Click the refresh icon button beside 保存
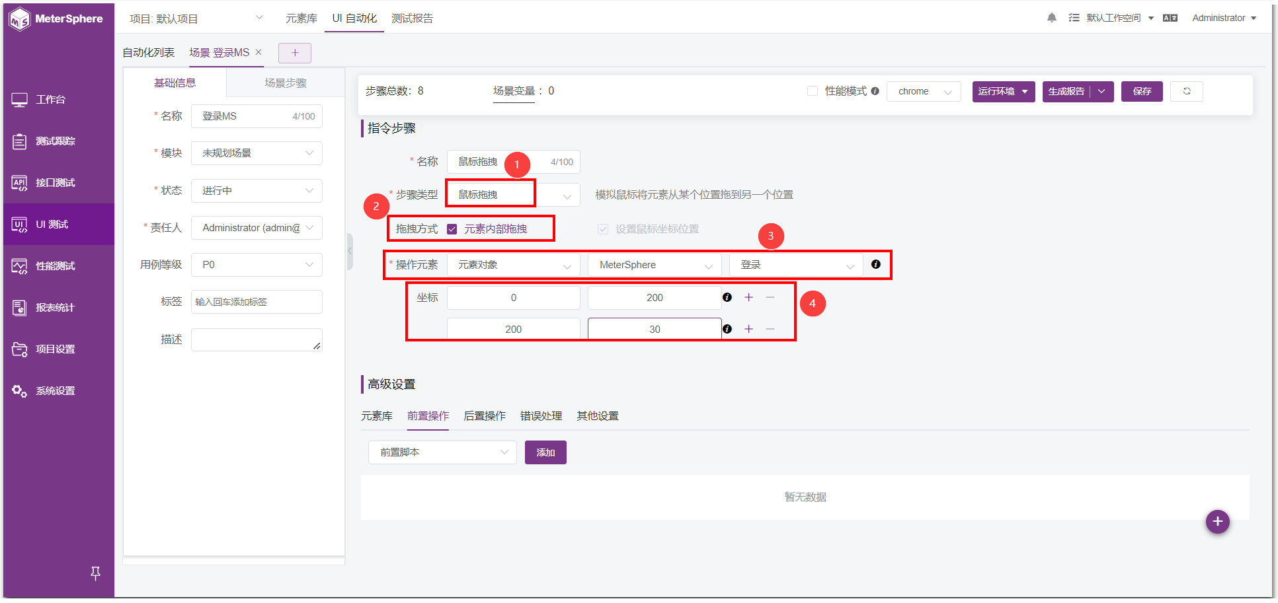This screenshot has height=603, width=1278. pyautogui.click(x=1187, y=91)
